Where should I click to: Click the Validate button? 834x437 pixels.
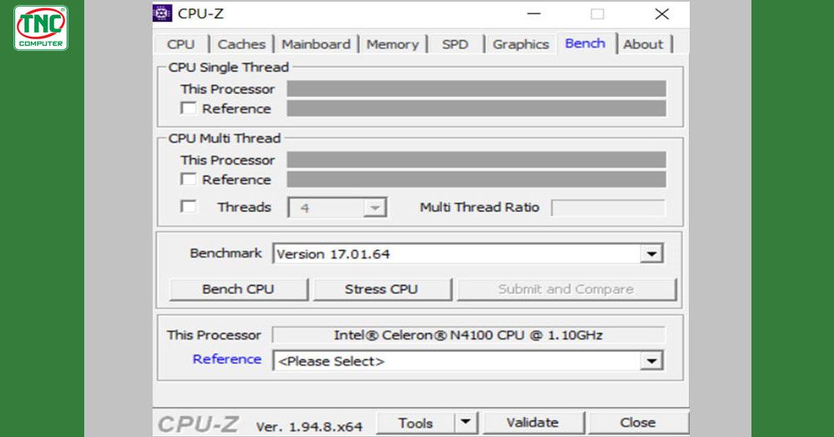click(x=533, y=423)
